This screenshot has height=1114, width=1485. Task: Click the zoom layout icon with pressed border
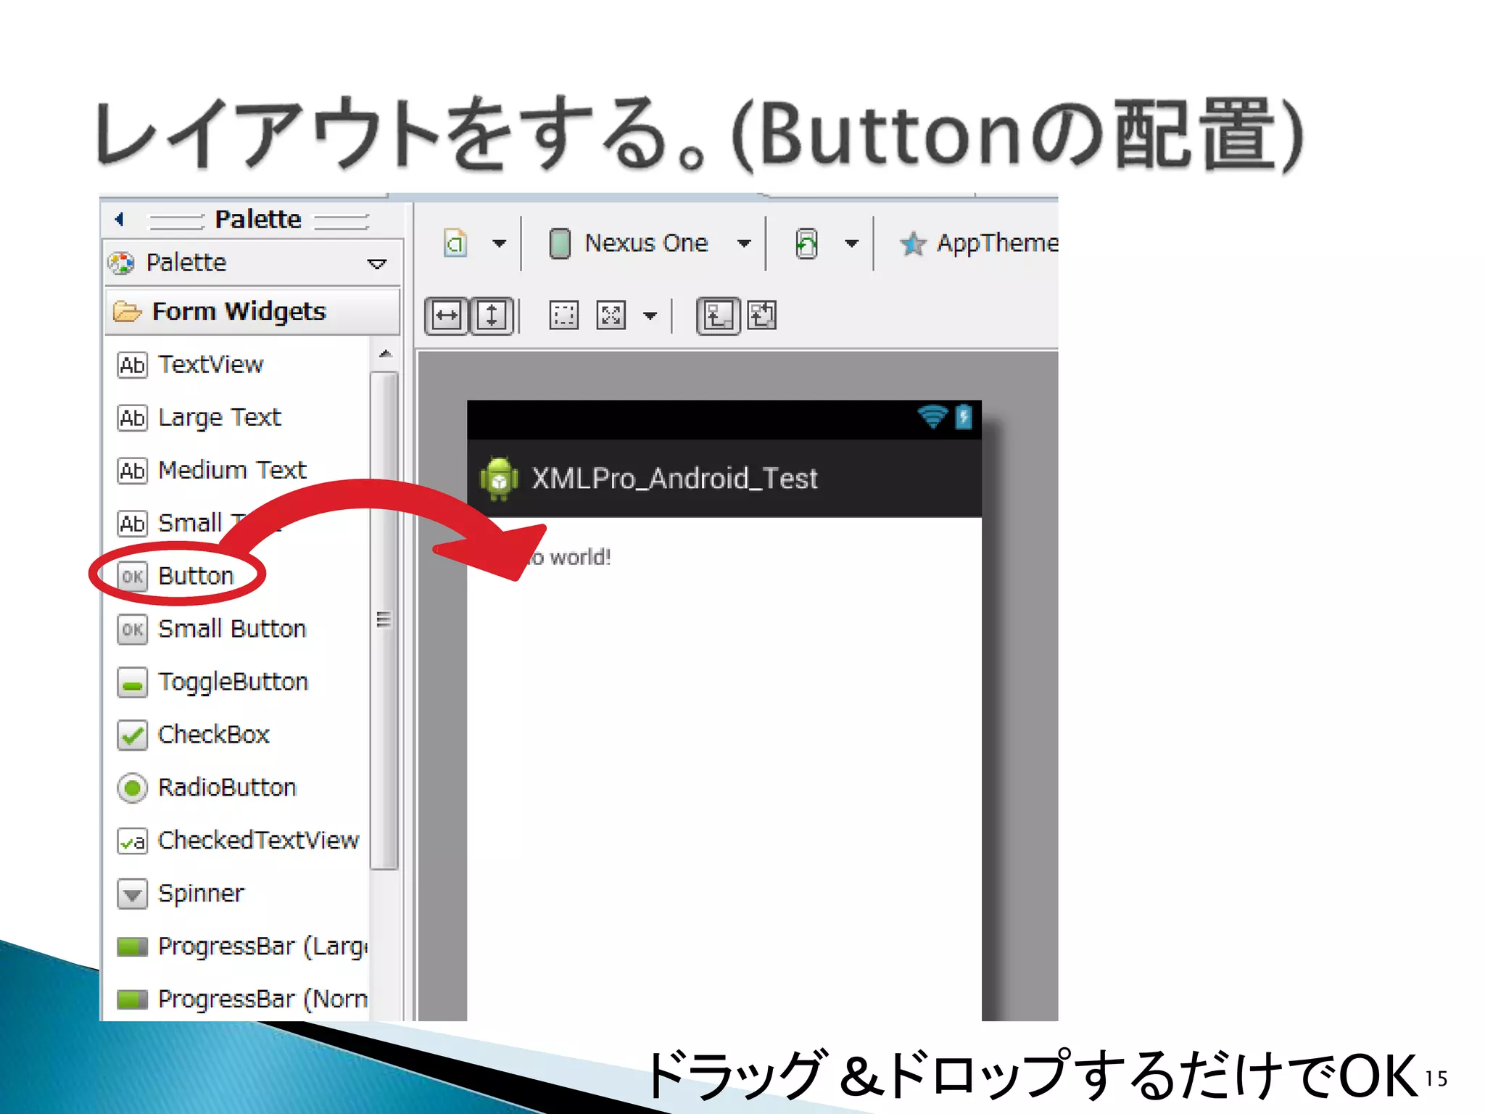point(719,315)
